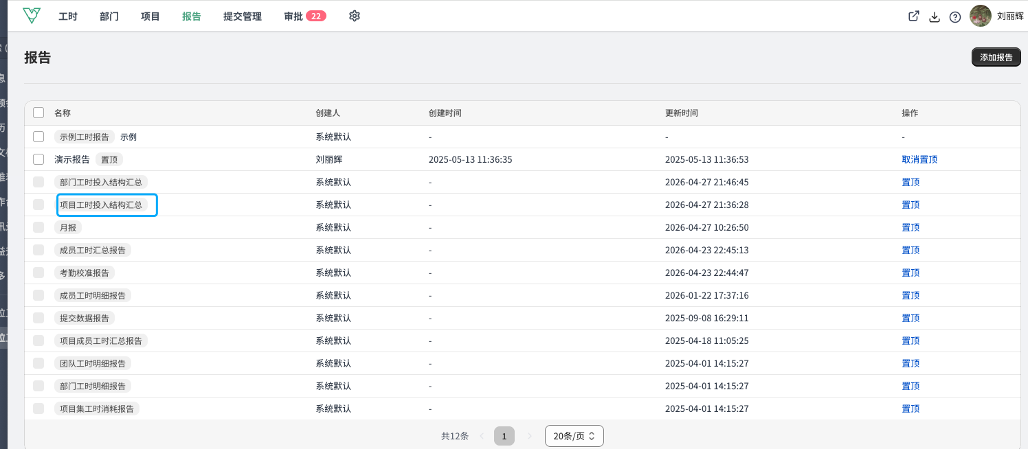The width and height of the screenshot is (1028, 449).
Task: Click the 添加报告 button
Action: 996,57
